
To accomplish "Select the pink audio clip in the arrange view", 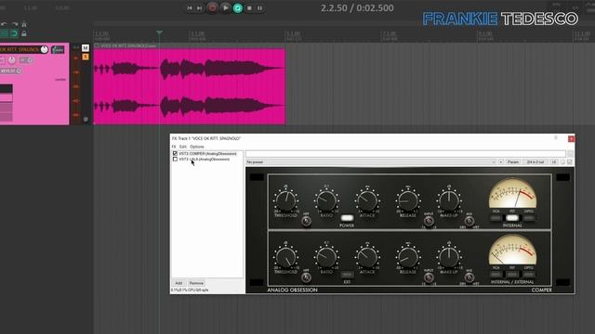I will pyautogui.click(x=190, y=86).
